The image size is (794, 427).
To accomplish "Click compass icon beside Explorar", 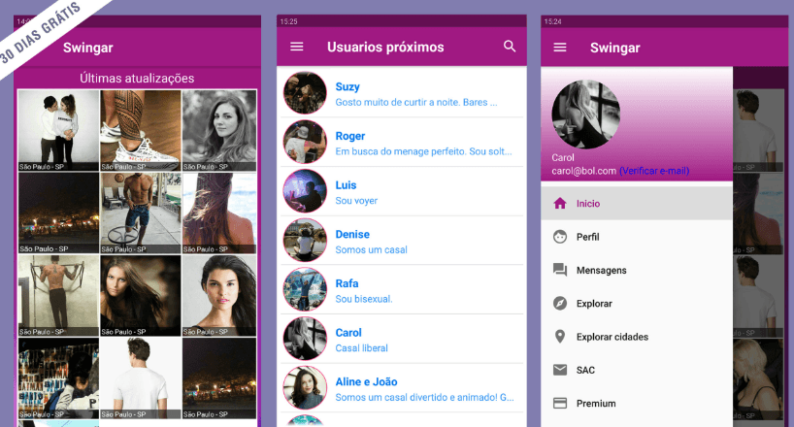I will 559,304.
